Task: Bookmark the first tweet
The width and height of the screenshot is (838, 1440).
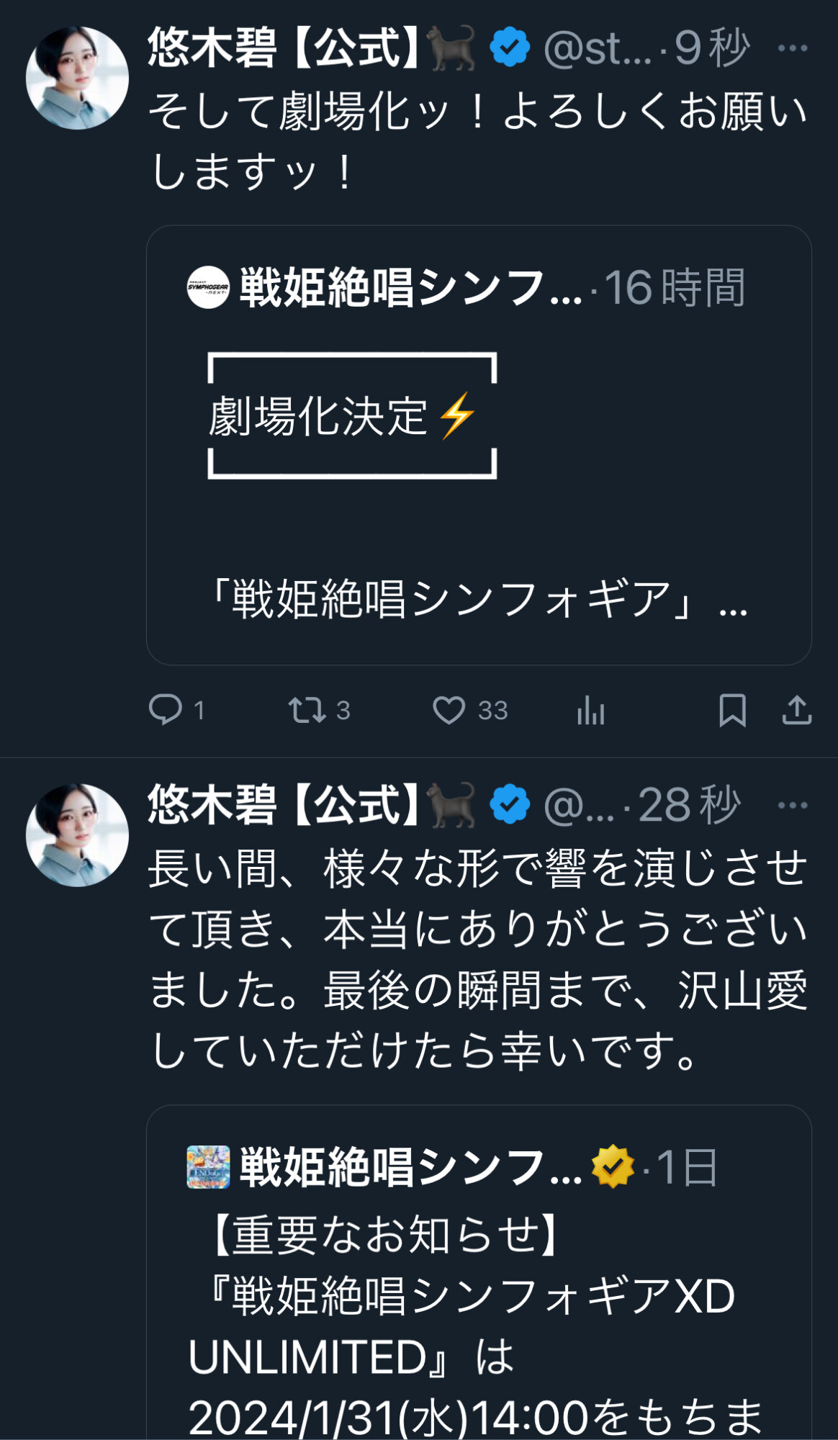Action: point(732,710)
